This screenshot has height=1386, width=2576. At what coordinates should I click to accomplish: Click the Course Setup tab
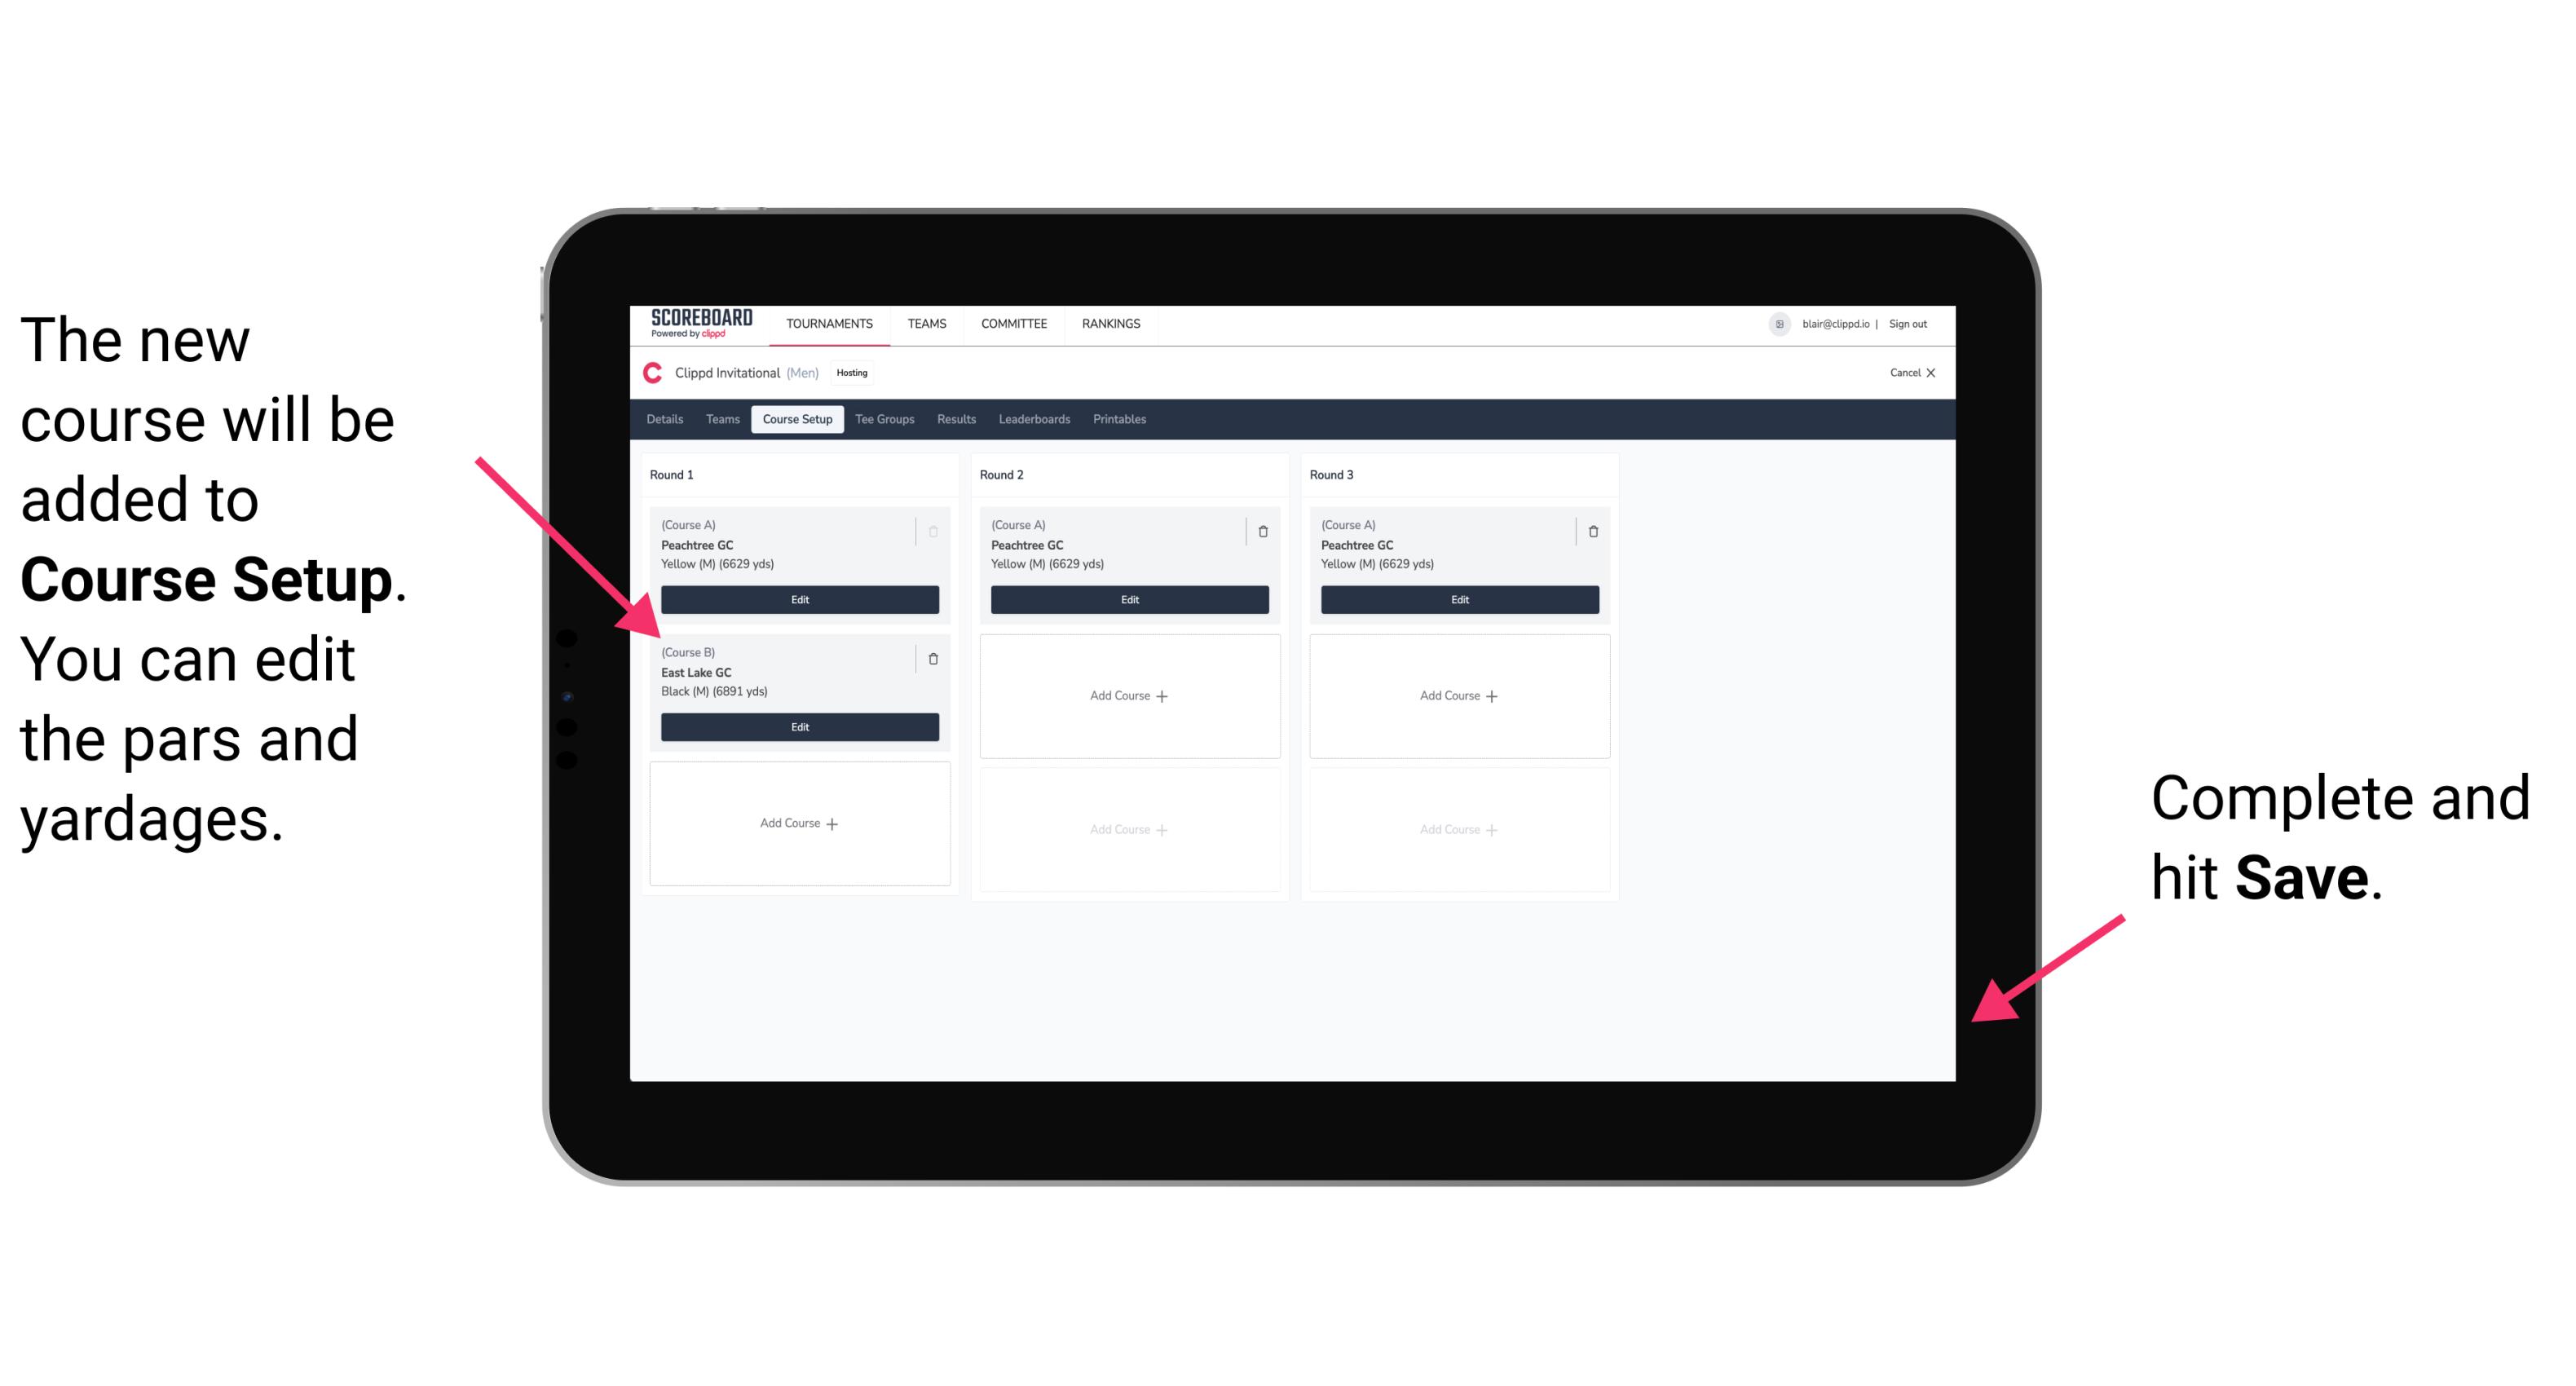[x=798, y=420]
